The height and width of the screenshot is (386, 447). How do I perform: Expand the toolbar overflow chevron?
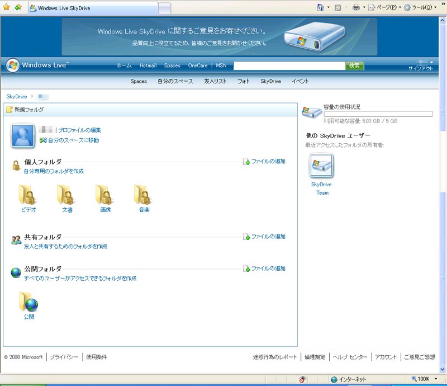[x=443, y=4]
